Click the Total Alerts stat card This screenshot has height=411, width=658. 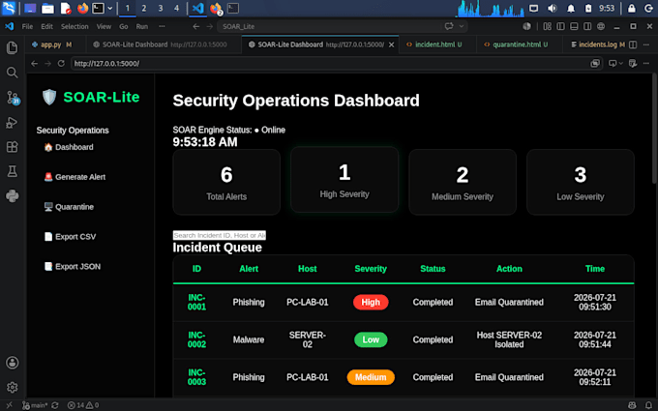pyautogui.click(x=226, y=182)
